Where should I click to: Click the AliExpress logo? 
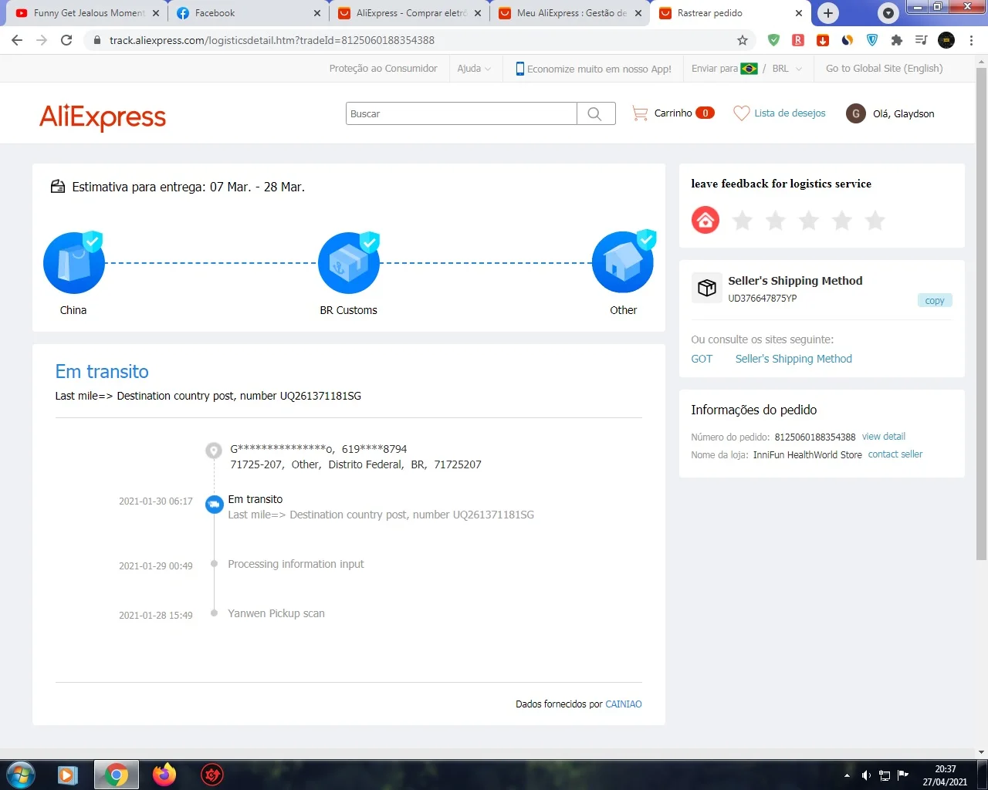click(103, 116)
